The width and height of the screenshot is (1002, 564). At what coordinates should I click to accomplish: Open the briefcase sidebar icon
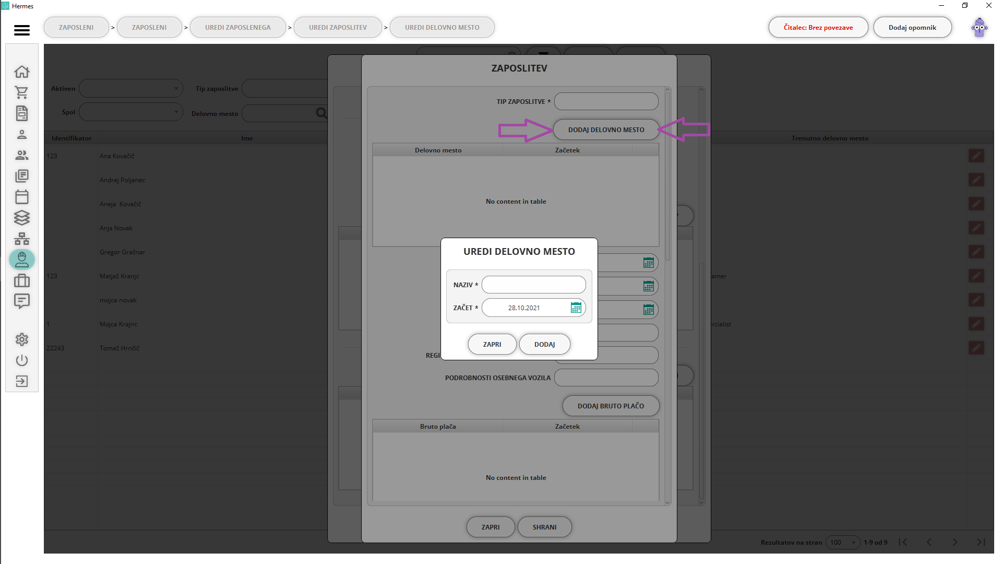tap(21, 280)
